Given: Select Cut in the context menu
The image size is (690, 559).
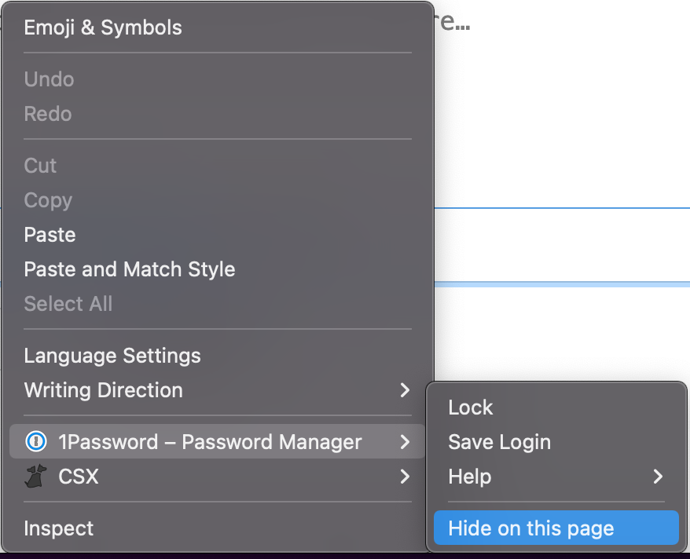Looking at the screenshot, I should click(40, 166).
